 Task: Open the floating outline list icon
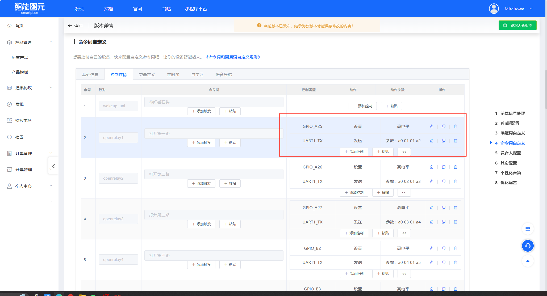pyautogui.click(x=528, y=229)
